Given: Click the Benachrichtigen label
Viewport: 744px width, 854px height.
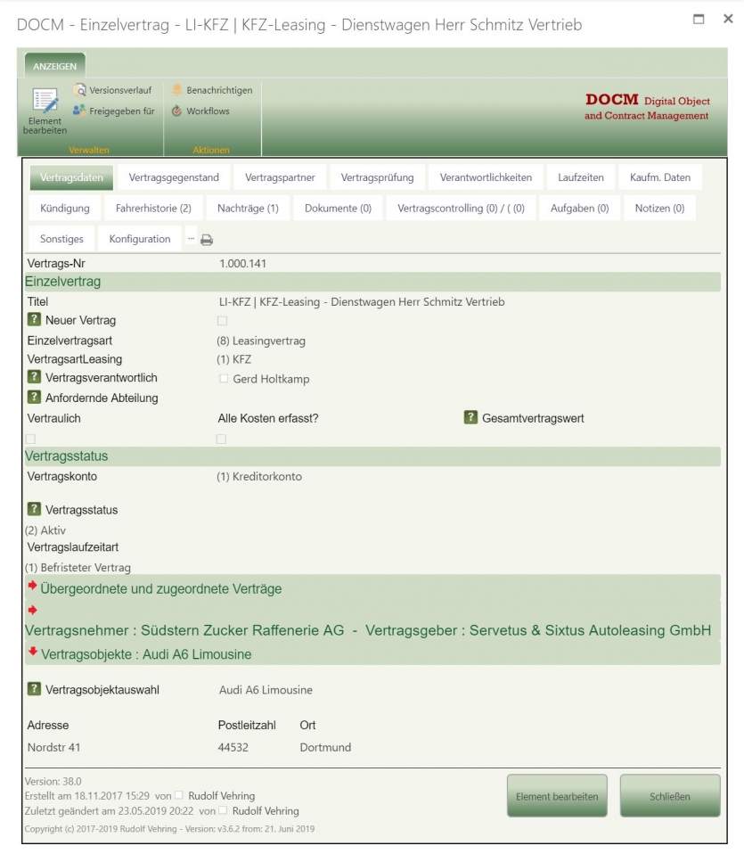Looking at the screenshot, I should (219, 90).
